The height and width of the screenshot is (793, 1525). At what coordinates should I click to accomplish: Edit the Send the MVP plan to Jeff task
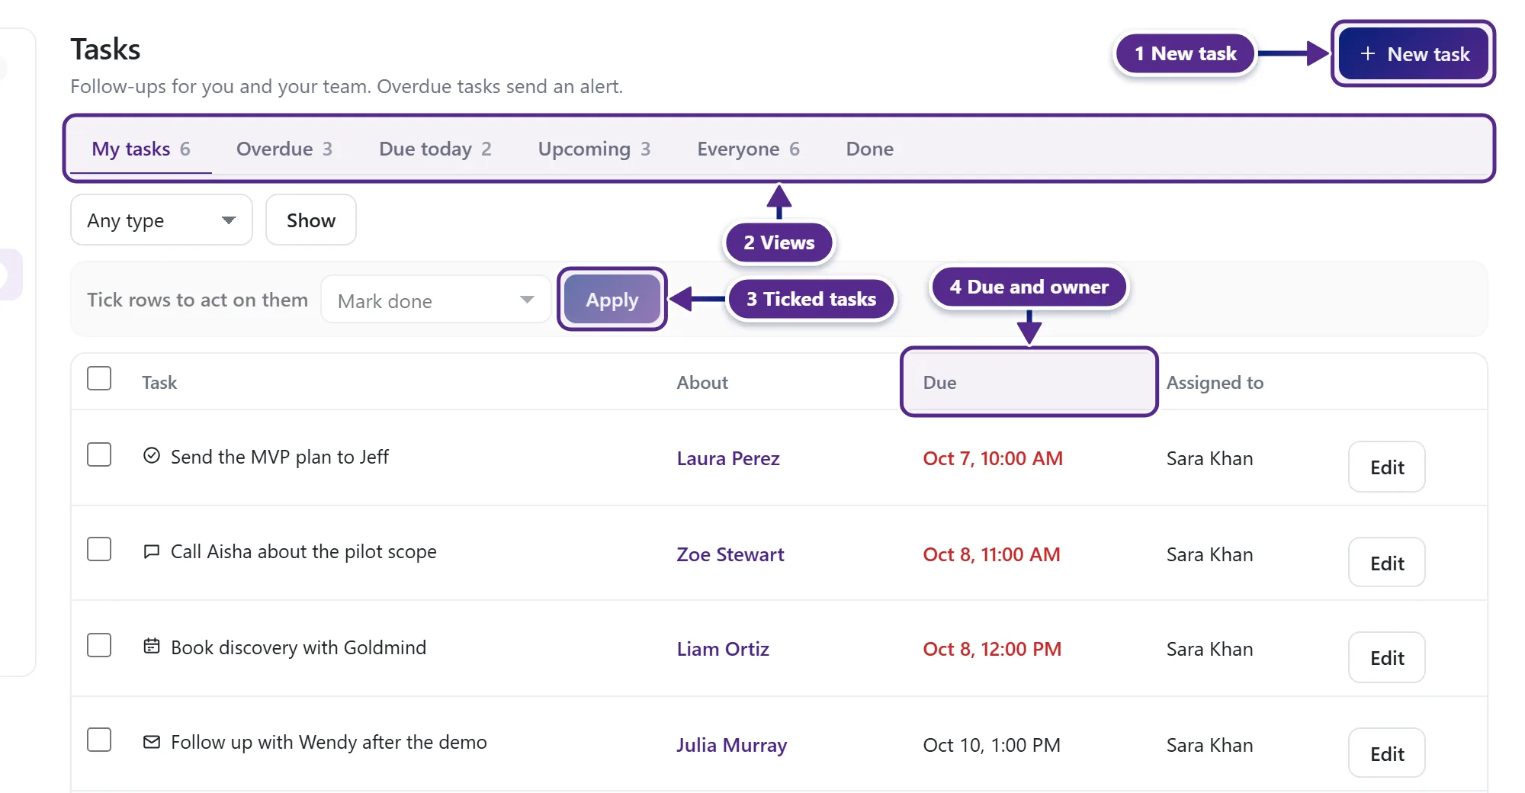(x=1387, y=467)
